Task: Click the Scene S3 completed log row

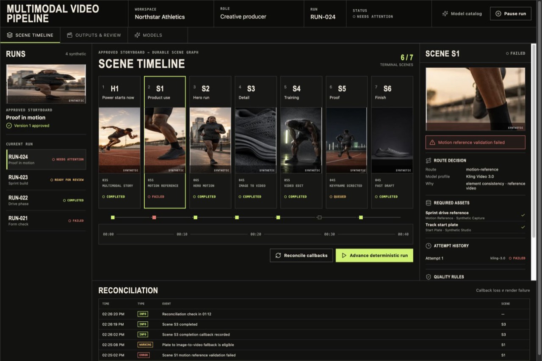Action: pyautogui.click(x=314, y=324)
